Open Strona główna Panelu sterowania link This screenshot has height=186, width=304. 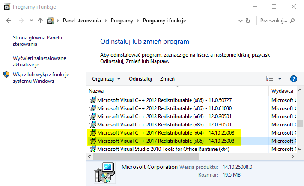point(37,41)
